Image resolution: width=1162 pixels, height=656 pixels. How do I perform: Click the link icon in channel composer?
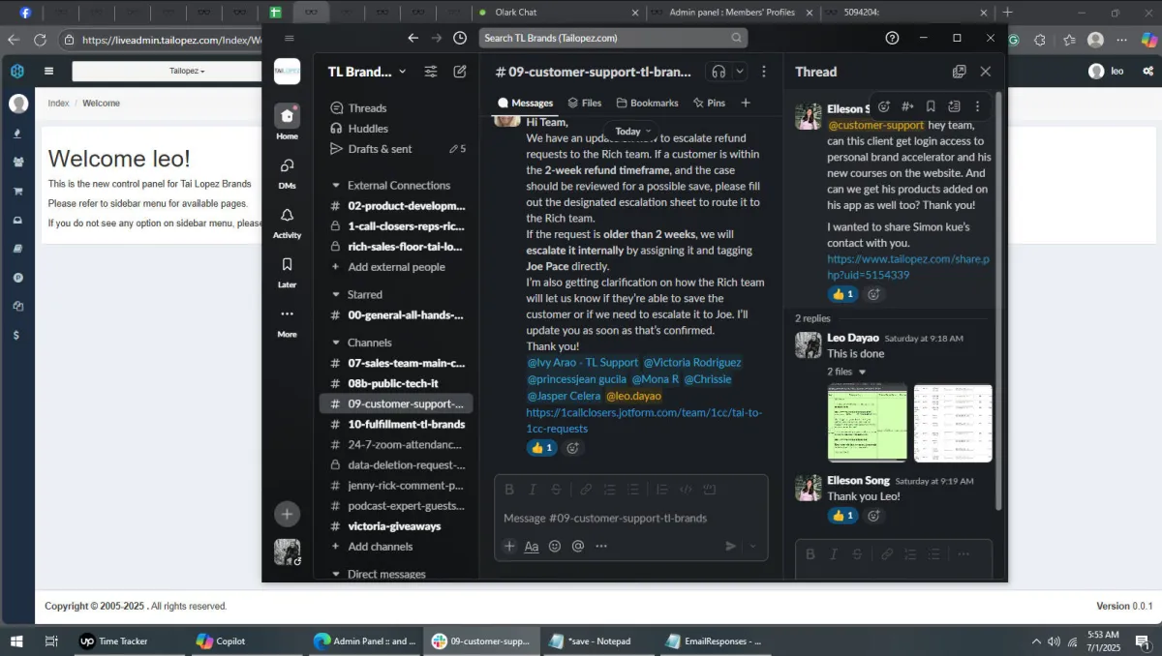pyautogui.click(x=586, y=490)
